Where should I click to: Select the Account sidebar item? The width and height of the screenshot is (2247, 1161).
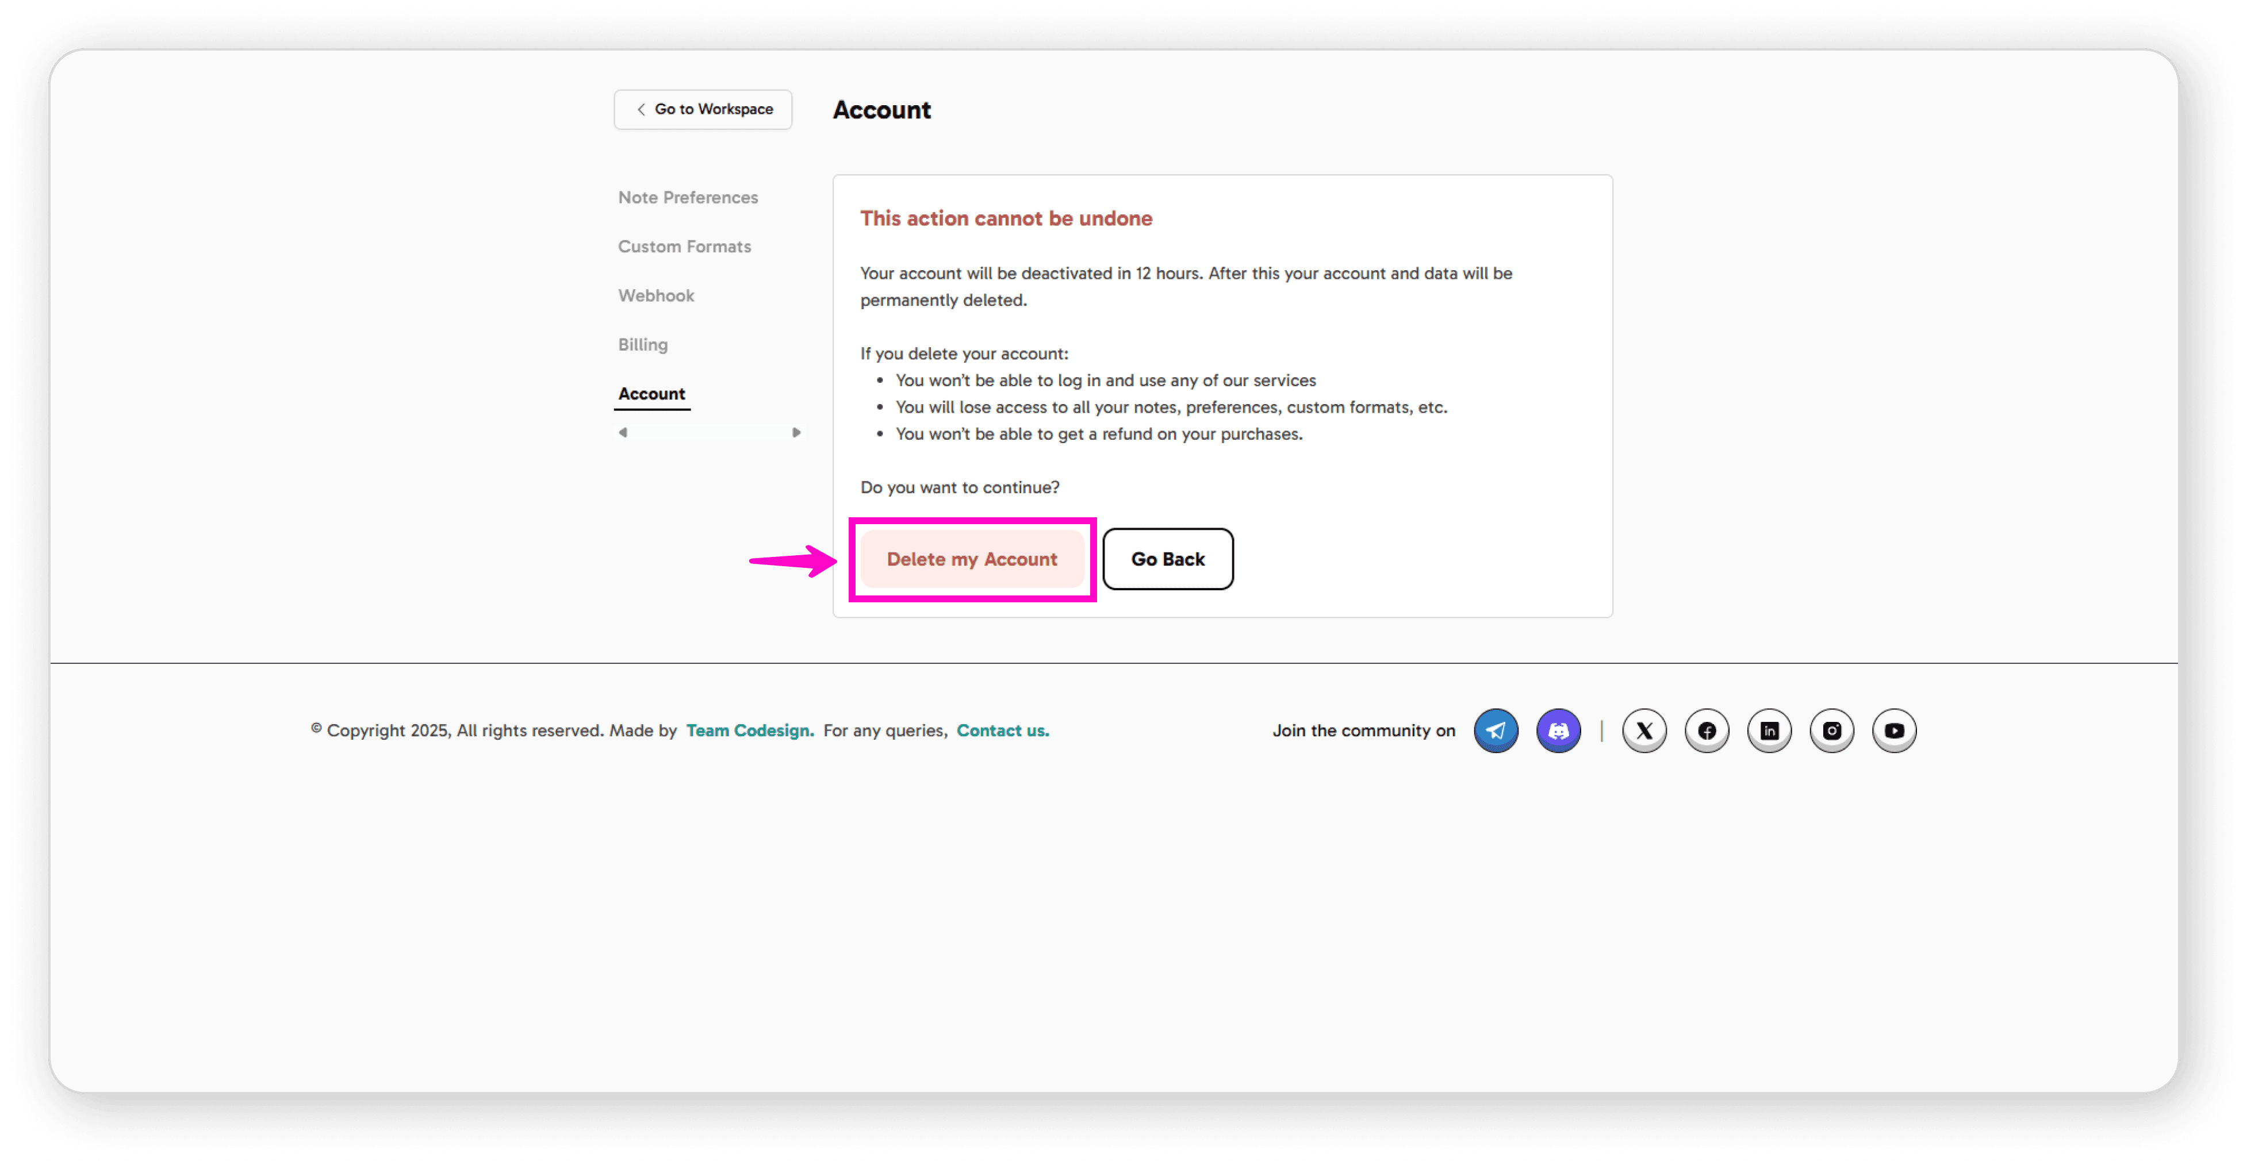point(651,394)
